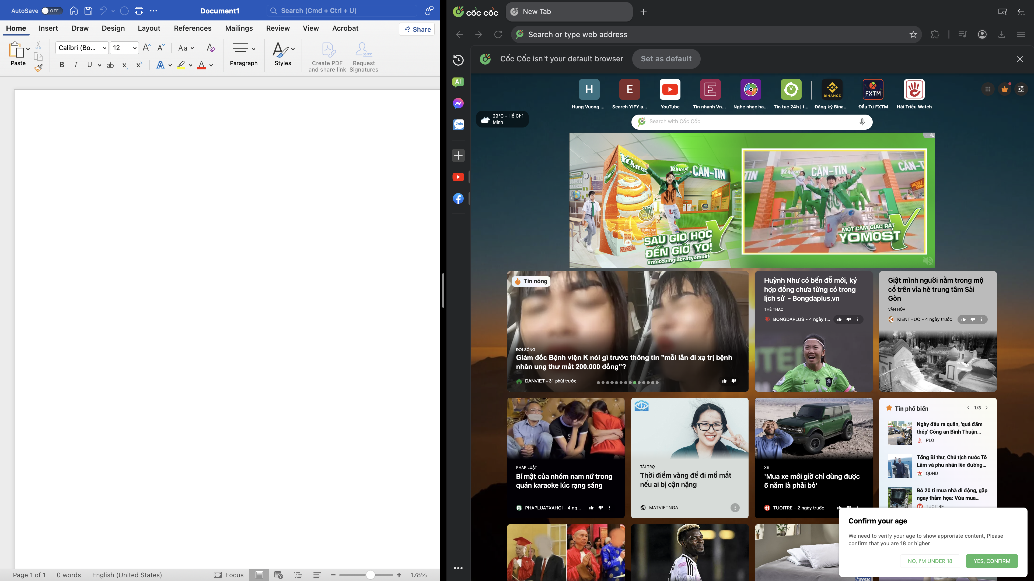The height and width of the screenshot is (581, 1034).
Task: Toggle the AutoSave switch in Word
Action: click(x=52, y=11)
